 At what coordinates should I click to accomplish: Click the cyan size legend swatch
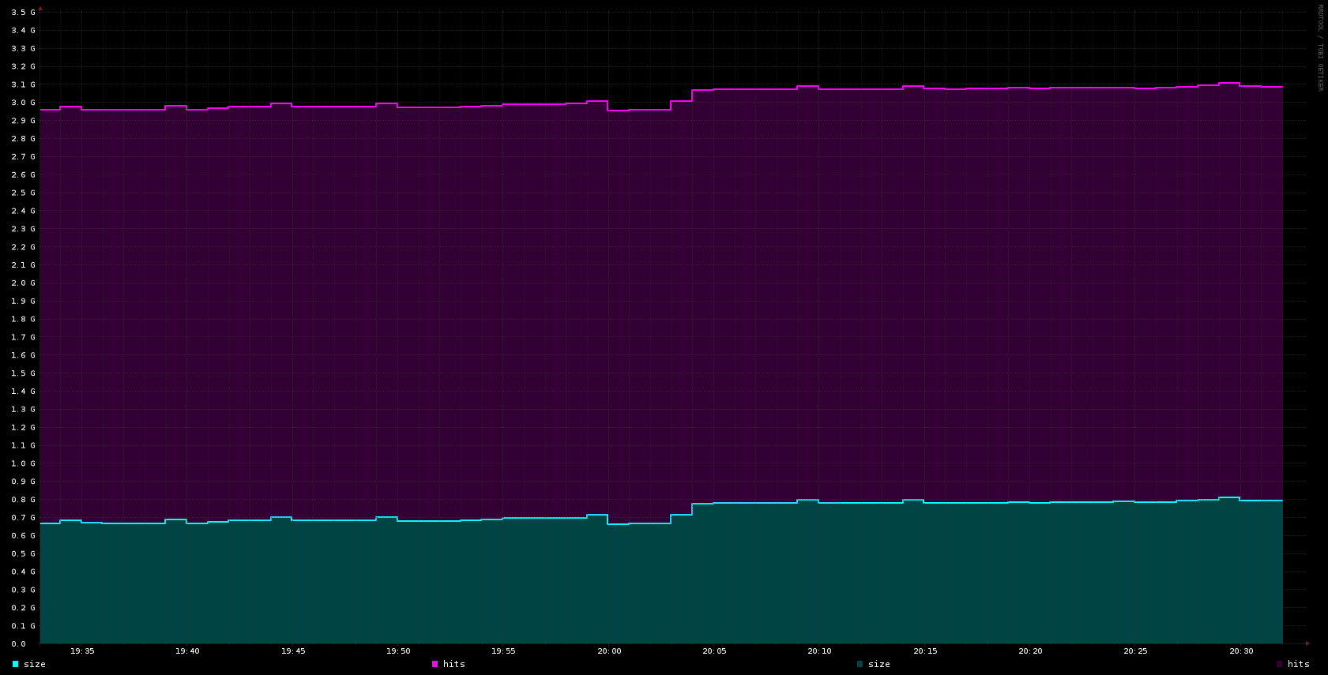pyautogui.click(x=16, y=664)
